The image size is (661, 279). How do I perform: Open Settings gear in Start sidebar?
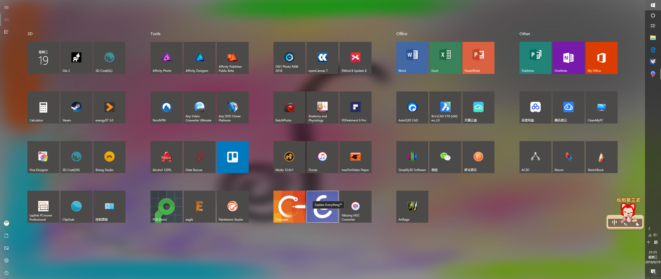tap(6, 260)
